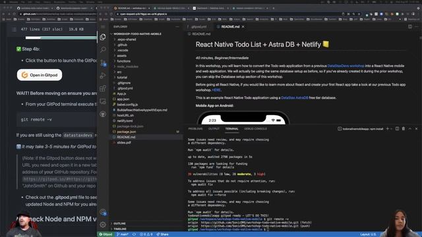Expand the node_modules folder
The image size is (422, 237).
coord(127,66)
